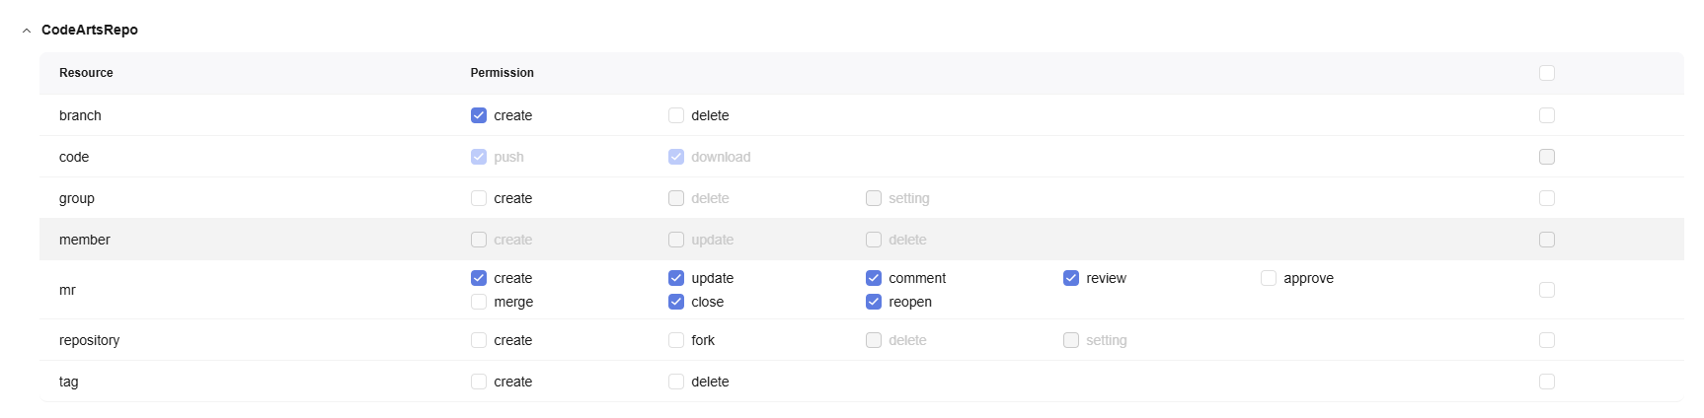This screenshot has width=1704, height=418.
Task: Check the member update checkbox
Action: (676, 240)
